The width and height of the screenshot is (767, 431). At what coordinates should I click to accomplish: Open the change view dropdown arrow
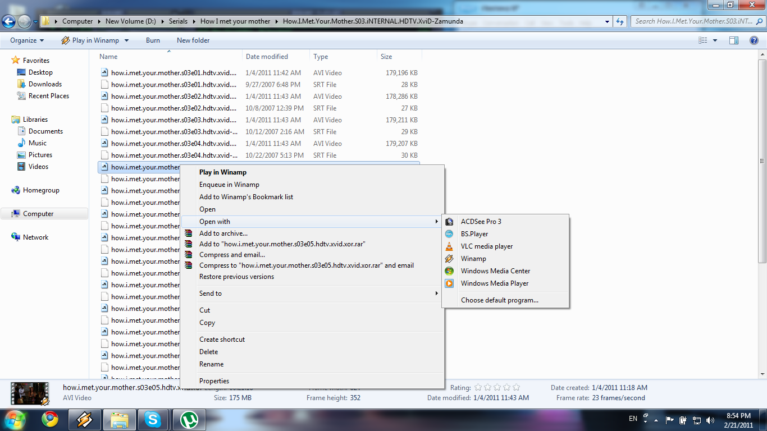point(715,40)
